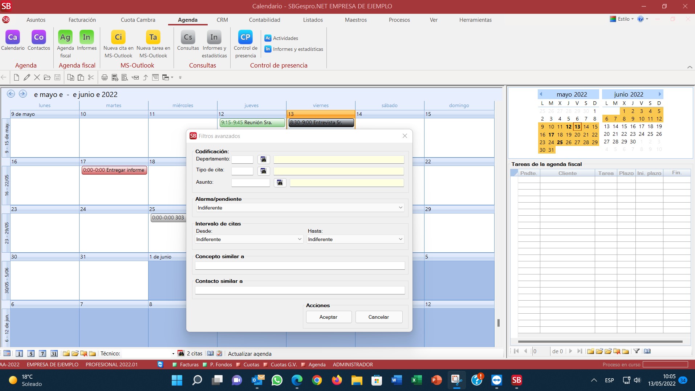Click the Concepto similar a text field

click(x=300, y=266)
